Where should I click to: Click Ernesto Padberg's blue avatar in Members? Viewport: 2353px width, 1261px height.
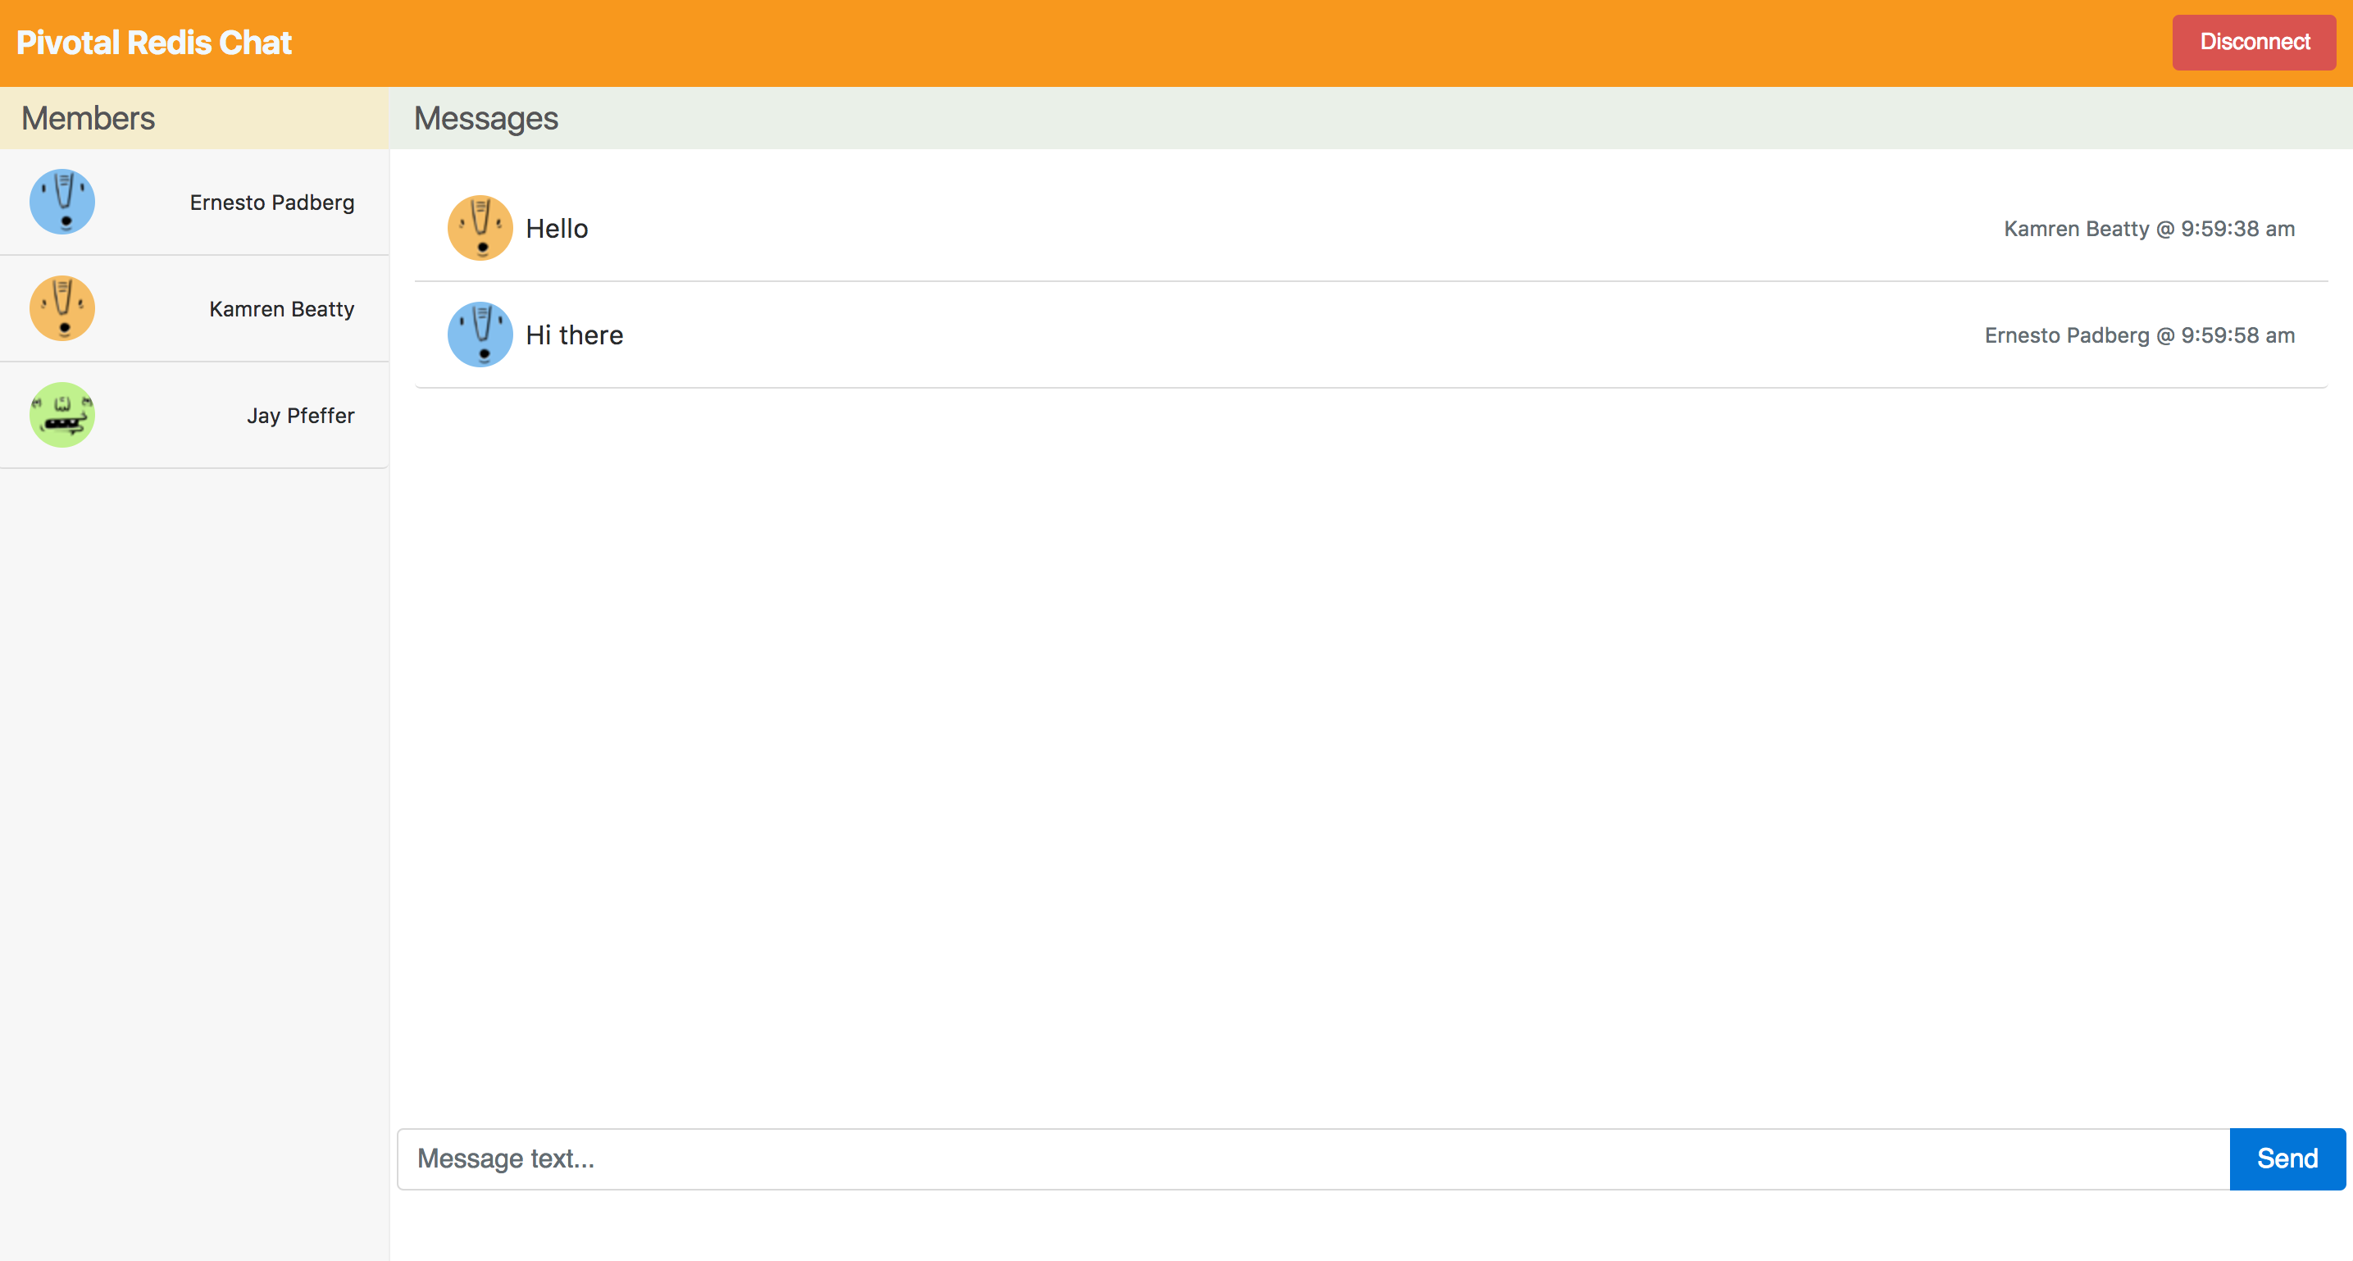tap(62, 202)
